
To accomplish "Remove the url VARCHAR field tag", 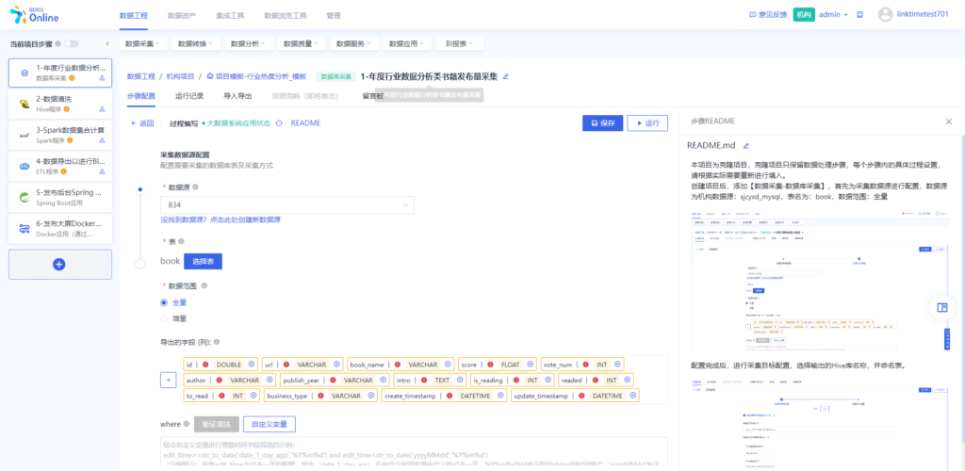I will click(337, 364).
